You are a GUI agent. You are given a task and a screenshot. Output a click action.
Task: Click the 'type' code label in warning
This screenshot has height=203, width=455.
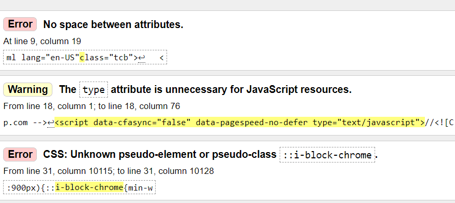93,90
